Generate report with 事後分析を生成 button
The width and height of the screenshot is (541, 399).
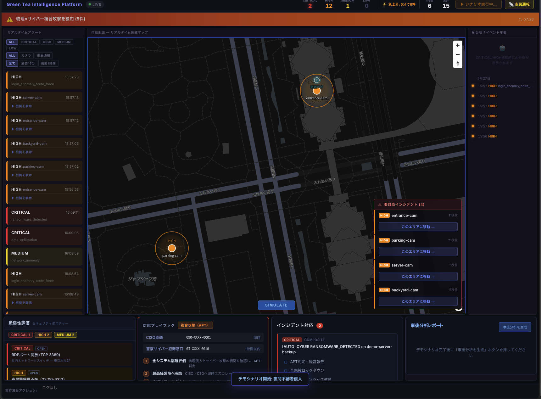coord(515,327)
